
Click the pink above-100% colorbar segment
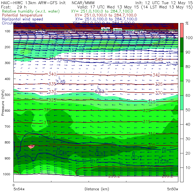pos(182,30)
